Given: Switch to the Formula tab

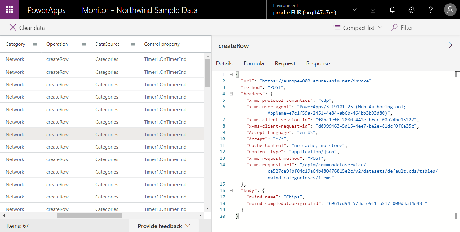Looking at the screenshot, I should 254,63.
